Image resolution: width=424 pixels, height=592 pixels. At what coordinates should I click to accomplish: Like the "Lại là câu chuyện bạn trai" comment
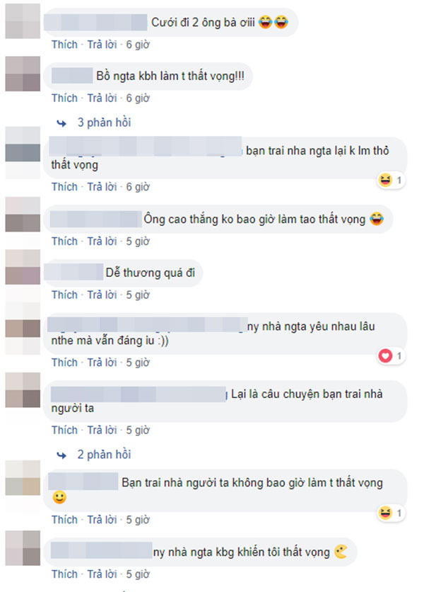point(64,430)
